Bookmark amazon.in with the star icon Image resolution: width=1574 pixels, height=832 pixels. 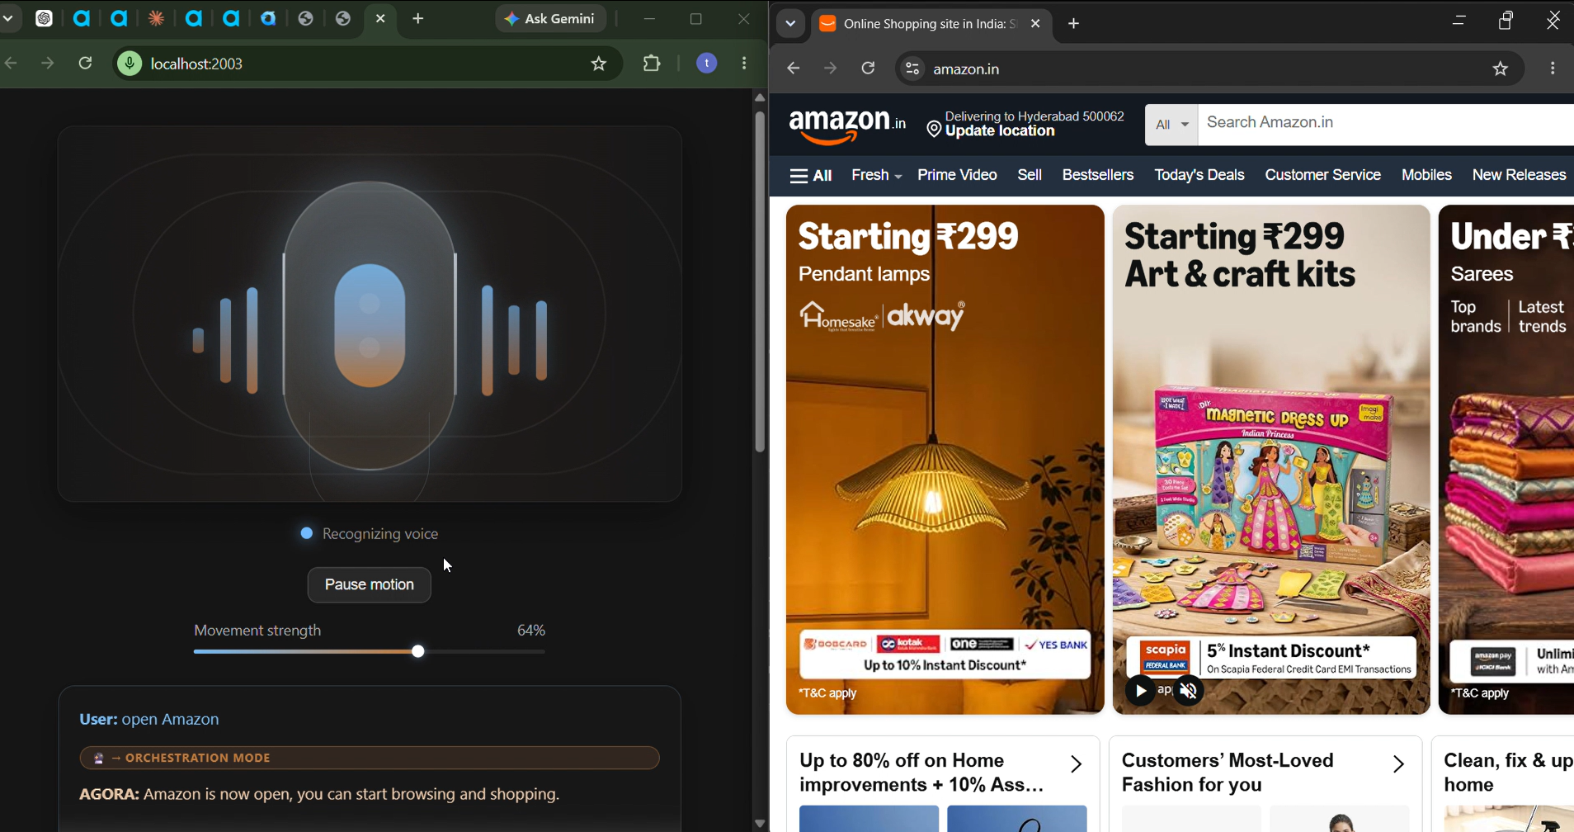1501,69
